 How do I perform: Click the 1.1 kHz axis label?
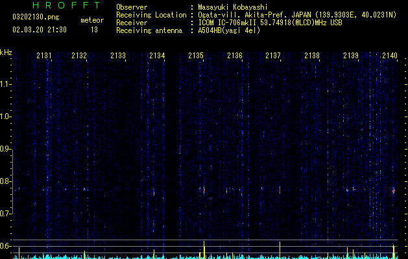pyautogui.click(x=5, y=84)
